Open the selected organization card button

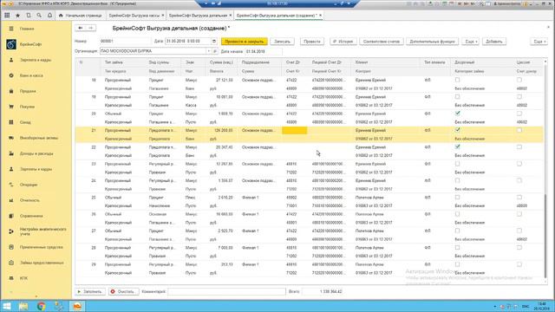pyautogui.click(x=215, y=51)
